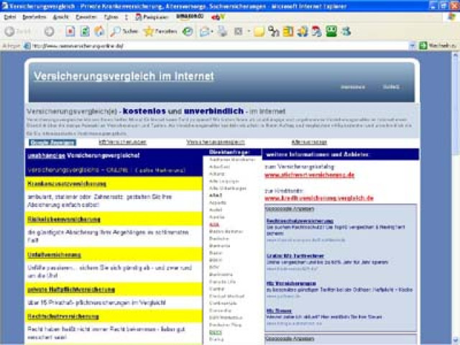Click the Windows flag logo in the menu bar
Screen dimensions: 460x345
click(x=452, y=17)
